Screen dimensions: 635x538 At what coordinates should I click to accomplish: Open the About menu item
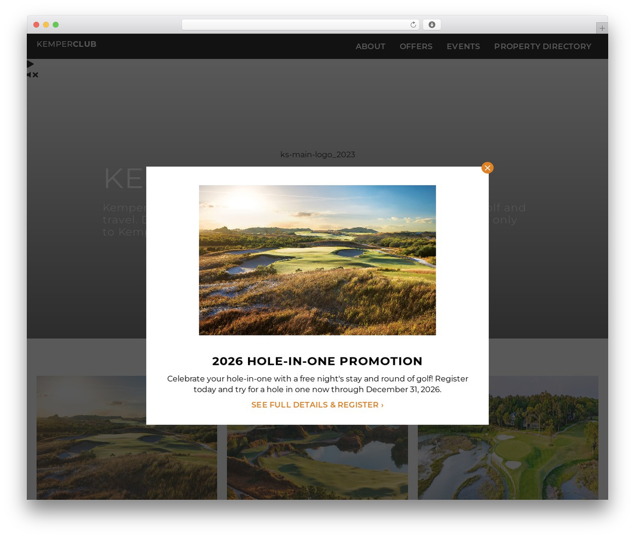pos(370,46)
